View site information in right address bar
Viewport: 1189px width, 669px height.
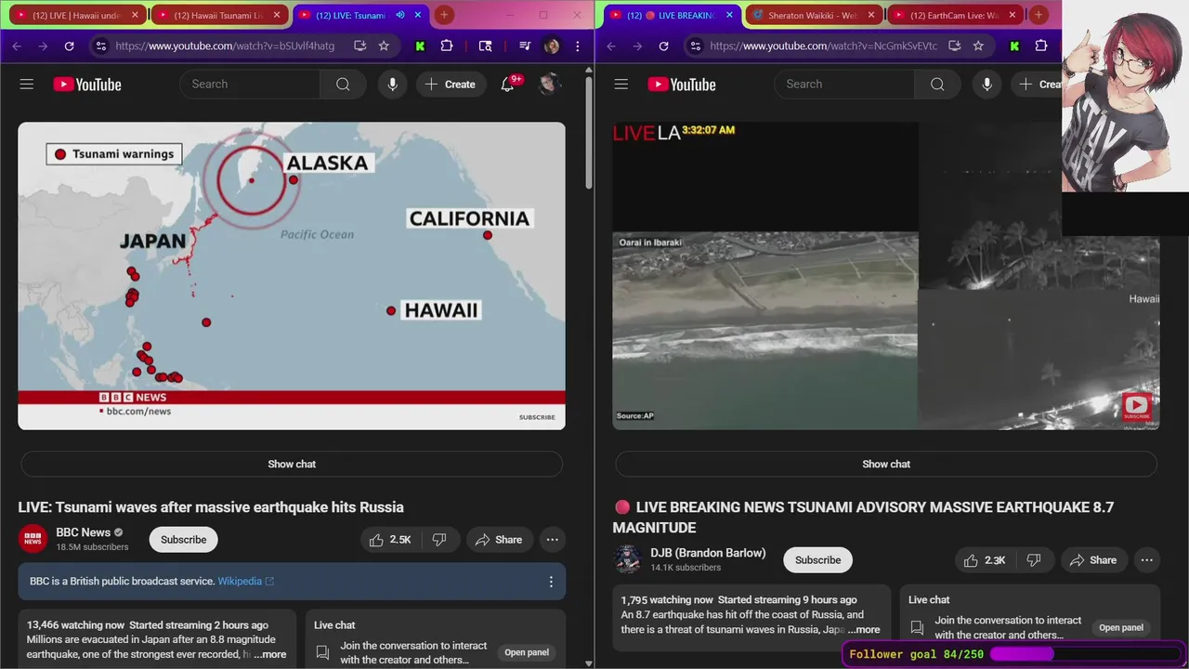coord(696,46)
